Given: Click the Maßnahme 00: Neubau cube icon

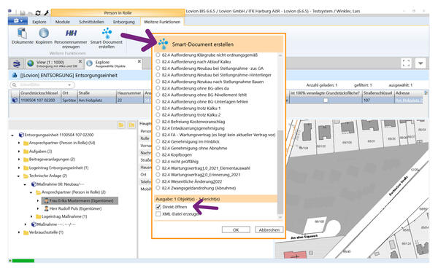Looking at the screenshot, I should (34, 184).
